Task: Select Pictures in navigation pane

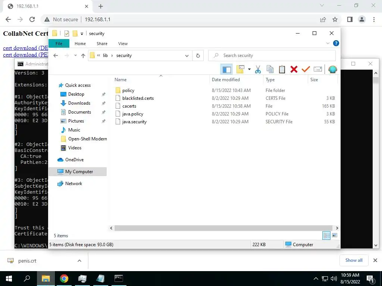Action: (76, 121)
